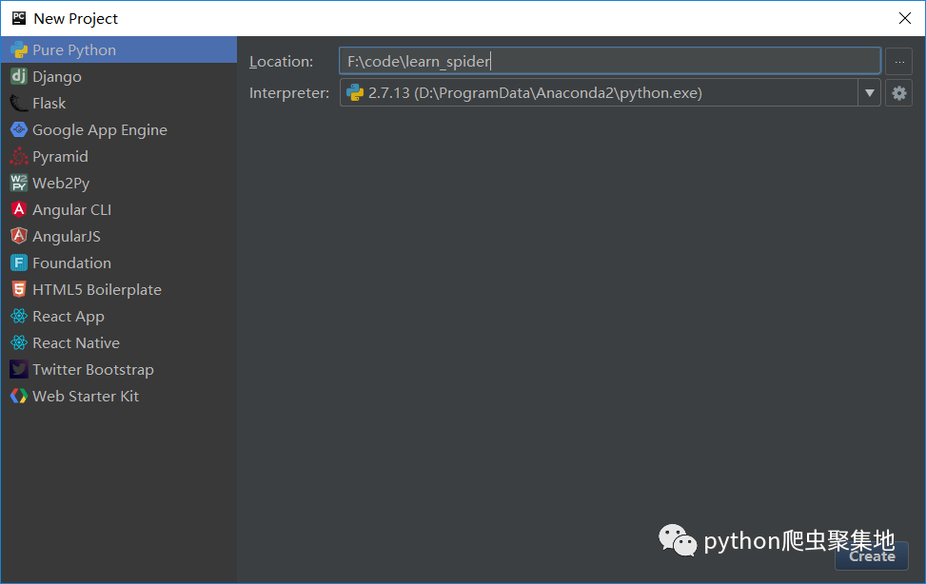Screen dimensions: 926x584
Task: Select React App project label
Action: tap(69, 317)
